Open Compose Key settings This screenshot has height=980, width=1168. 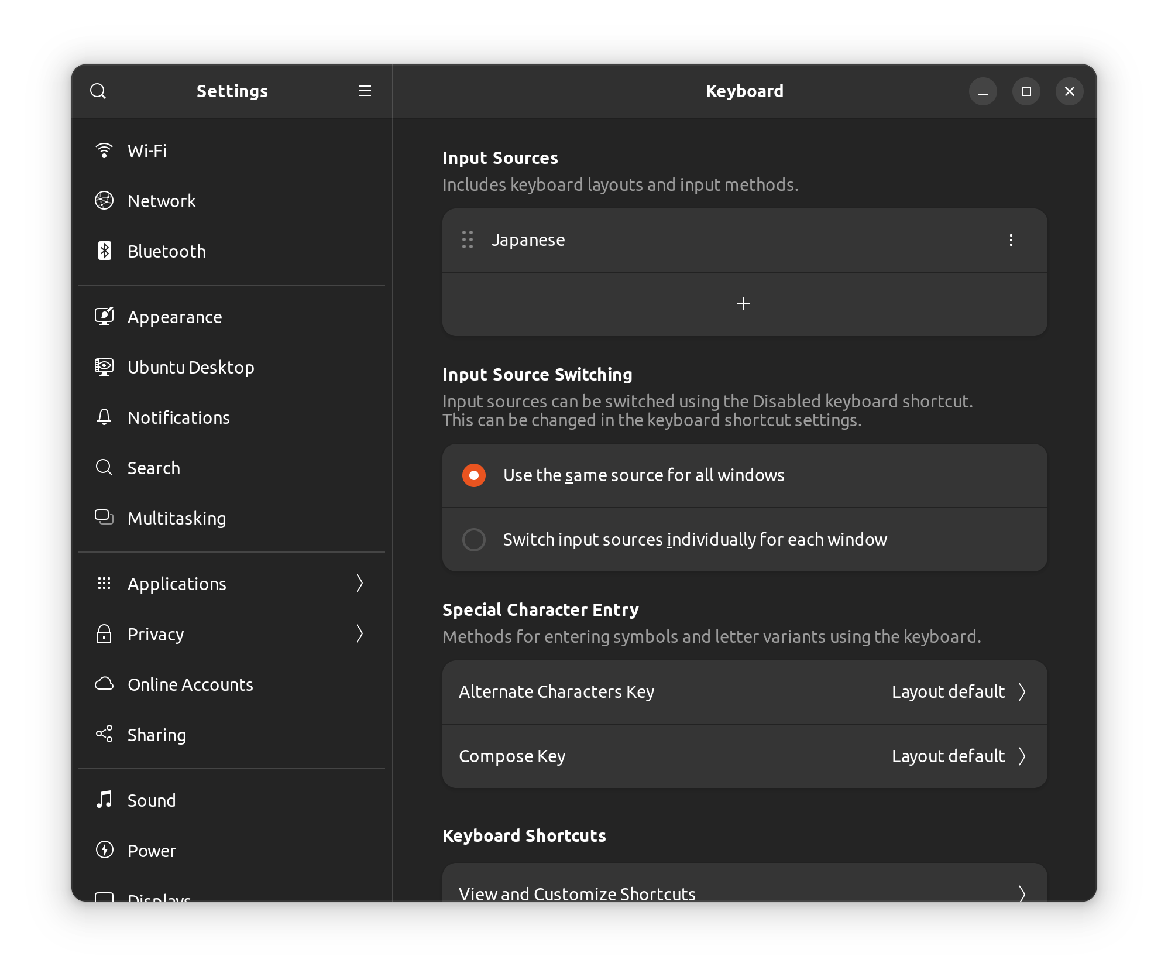point(744,756)
